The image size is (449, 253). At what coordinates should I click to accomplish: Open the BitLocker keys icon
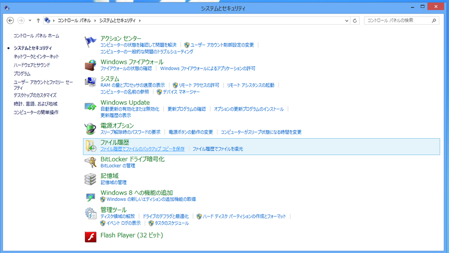pyautogui.click(x=90, y=163)
